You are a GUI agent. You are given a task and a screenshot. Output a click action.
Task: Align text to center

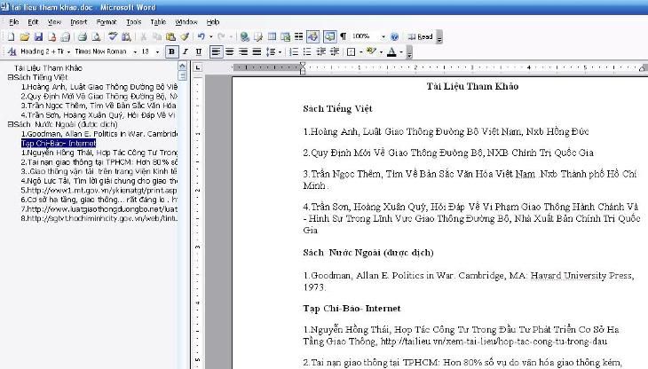click(x=230, y=51)
